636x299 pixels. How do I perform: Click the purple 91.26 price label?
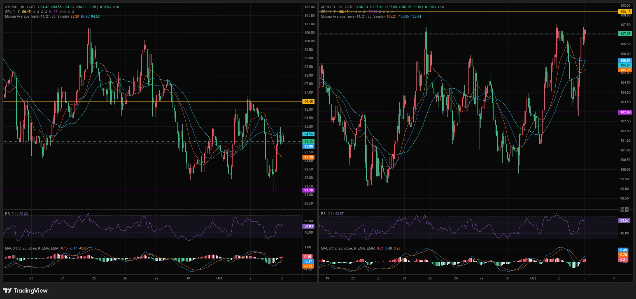(x=309, y=190)
